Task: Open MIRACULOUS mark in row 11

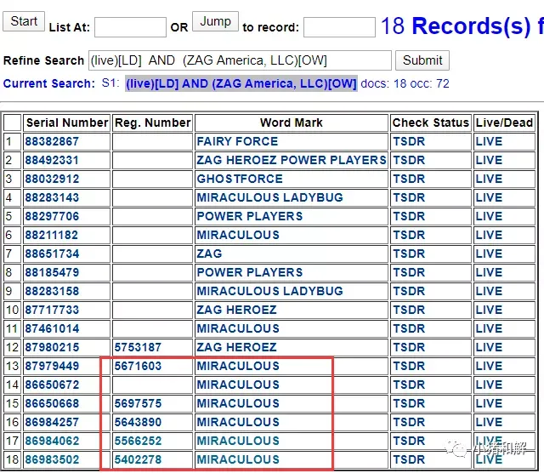Action: (238, 329)
